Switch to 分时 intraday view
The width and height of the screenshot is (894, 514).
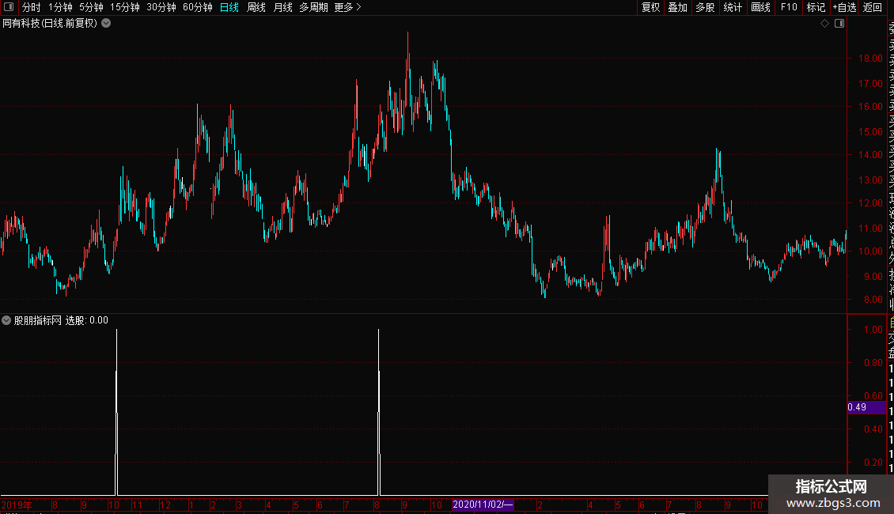[x=32, y=7]
